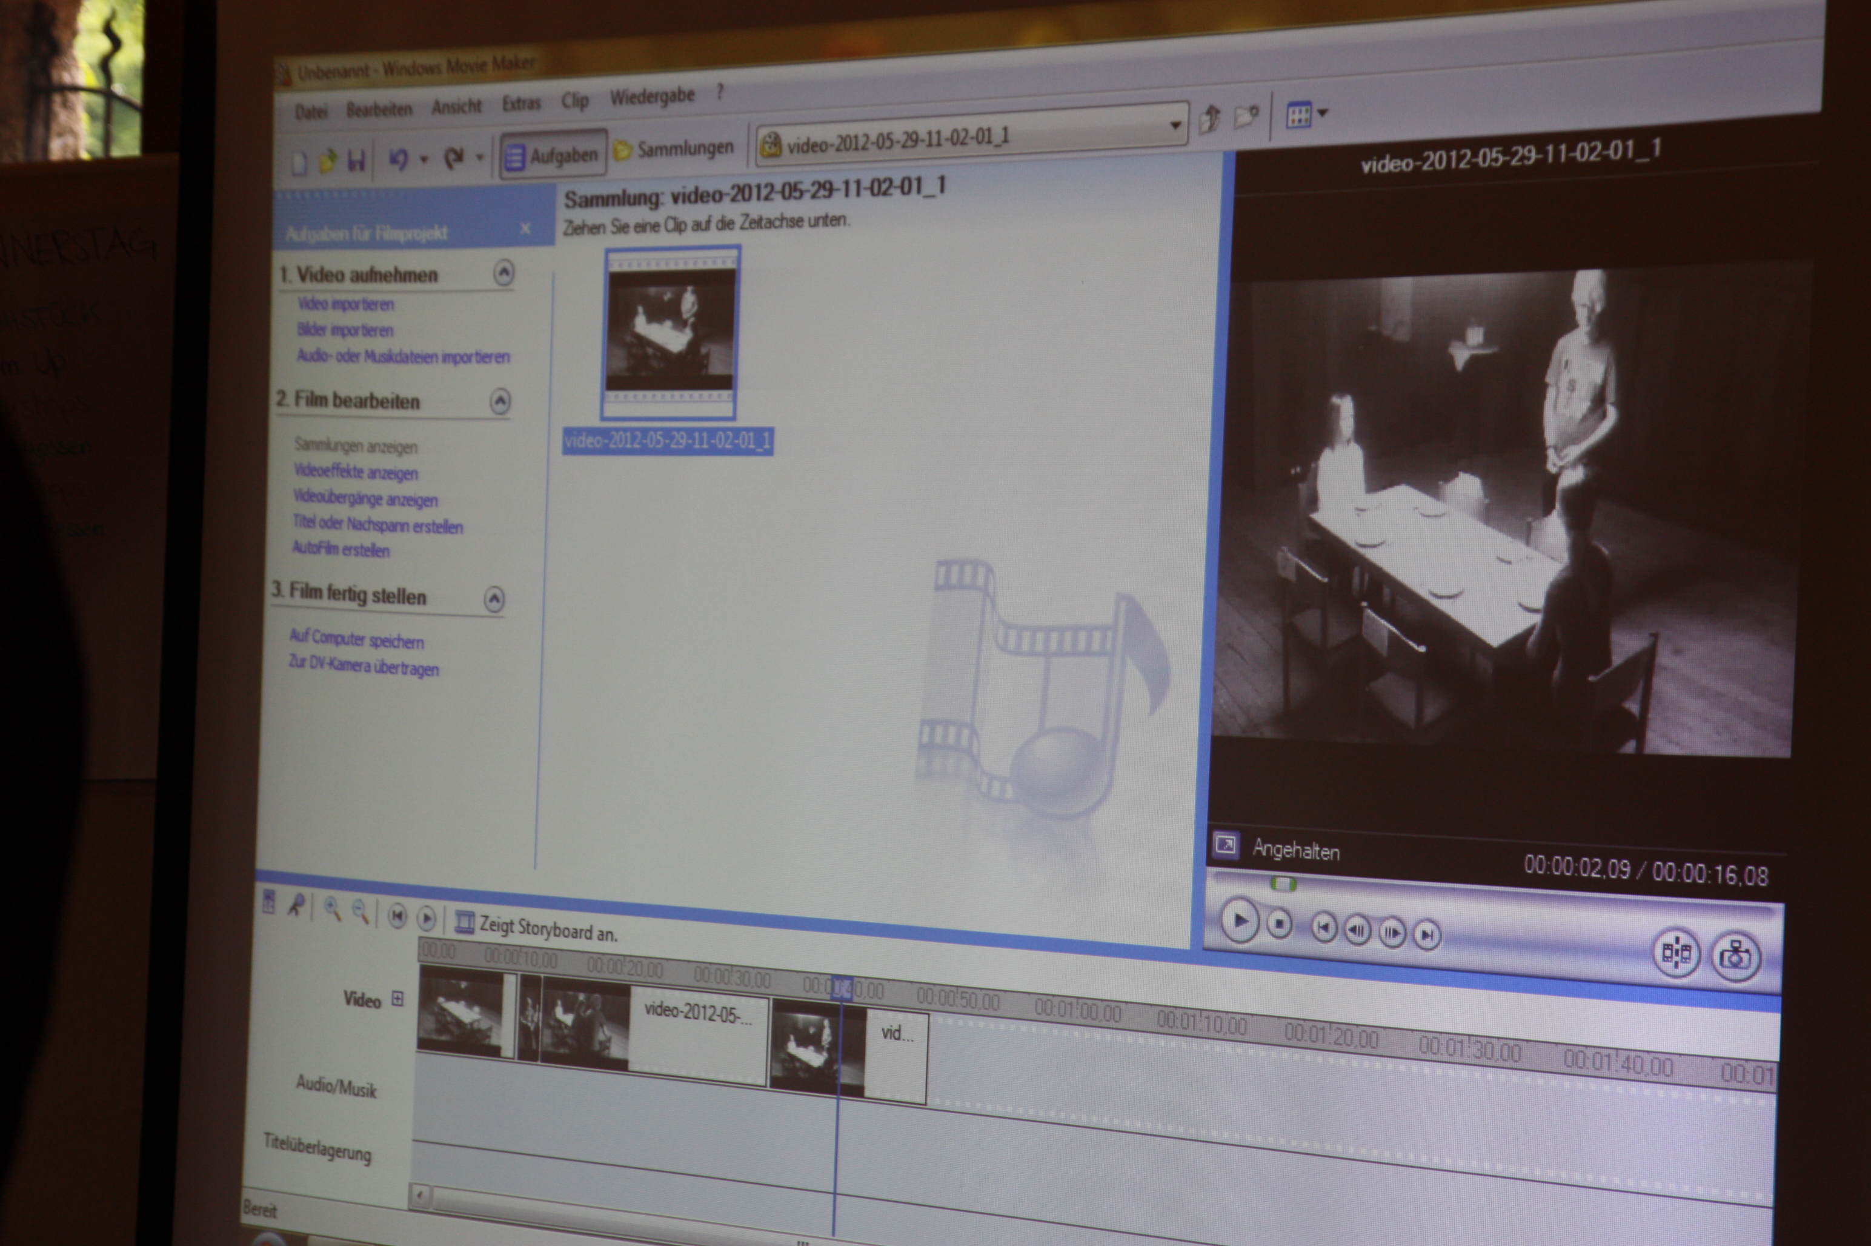
Task: Click the Audio/Musik track label
Action: (336, 1086)
